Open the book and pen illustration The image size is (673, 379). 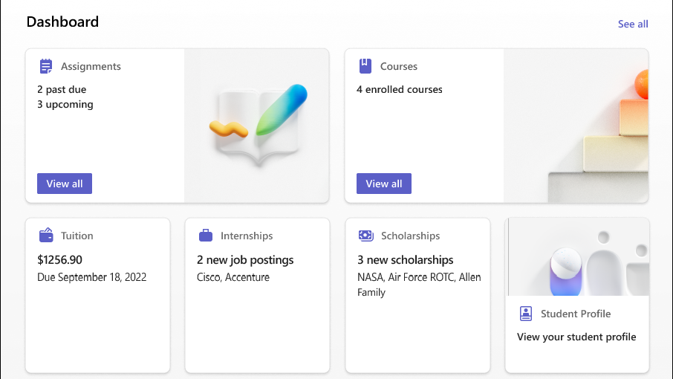pos(259,124)
